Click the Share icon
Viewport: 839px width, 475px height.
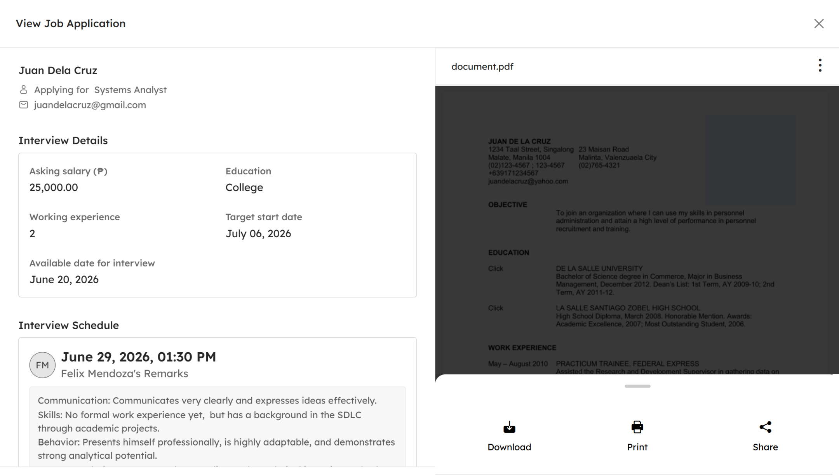[x=765, y=427]
